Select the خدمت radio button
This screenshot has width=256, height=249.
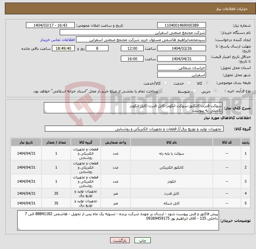189,83
